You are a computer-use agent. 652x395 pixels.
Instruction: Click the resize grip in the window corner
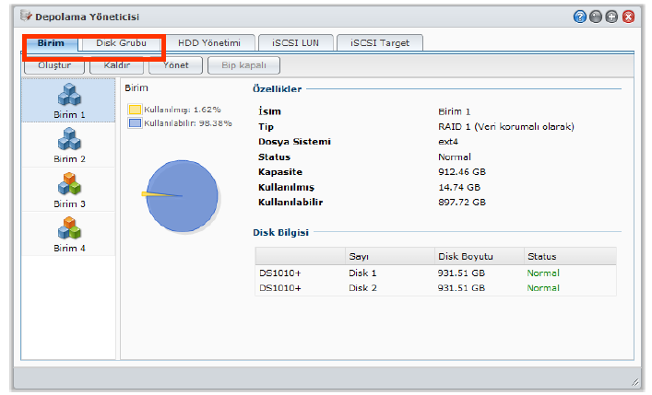click(634, 380)
